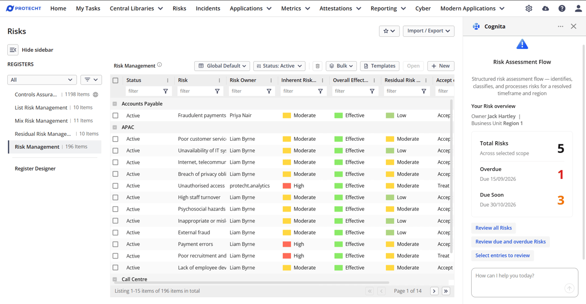Click filter funnel icon under Inherent Risk column
586x304 pixels.
[320, 91]
